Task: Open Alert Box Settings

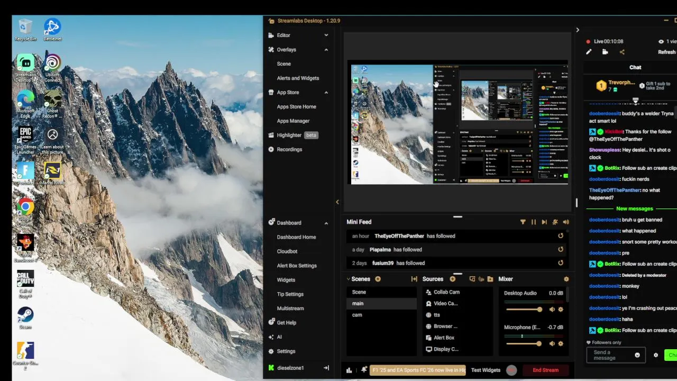Action: point(297,266)
